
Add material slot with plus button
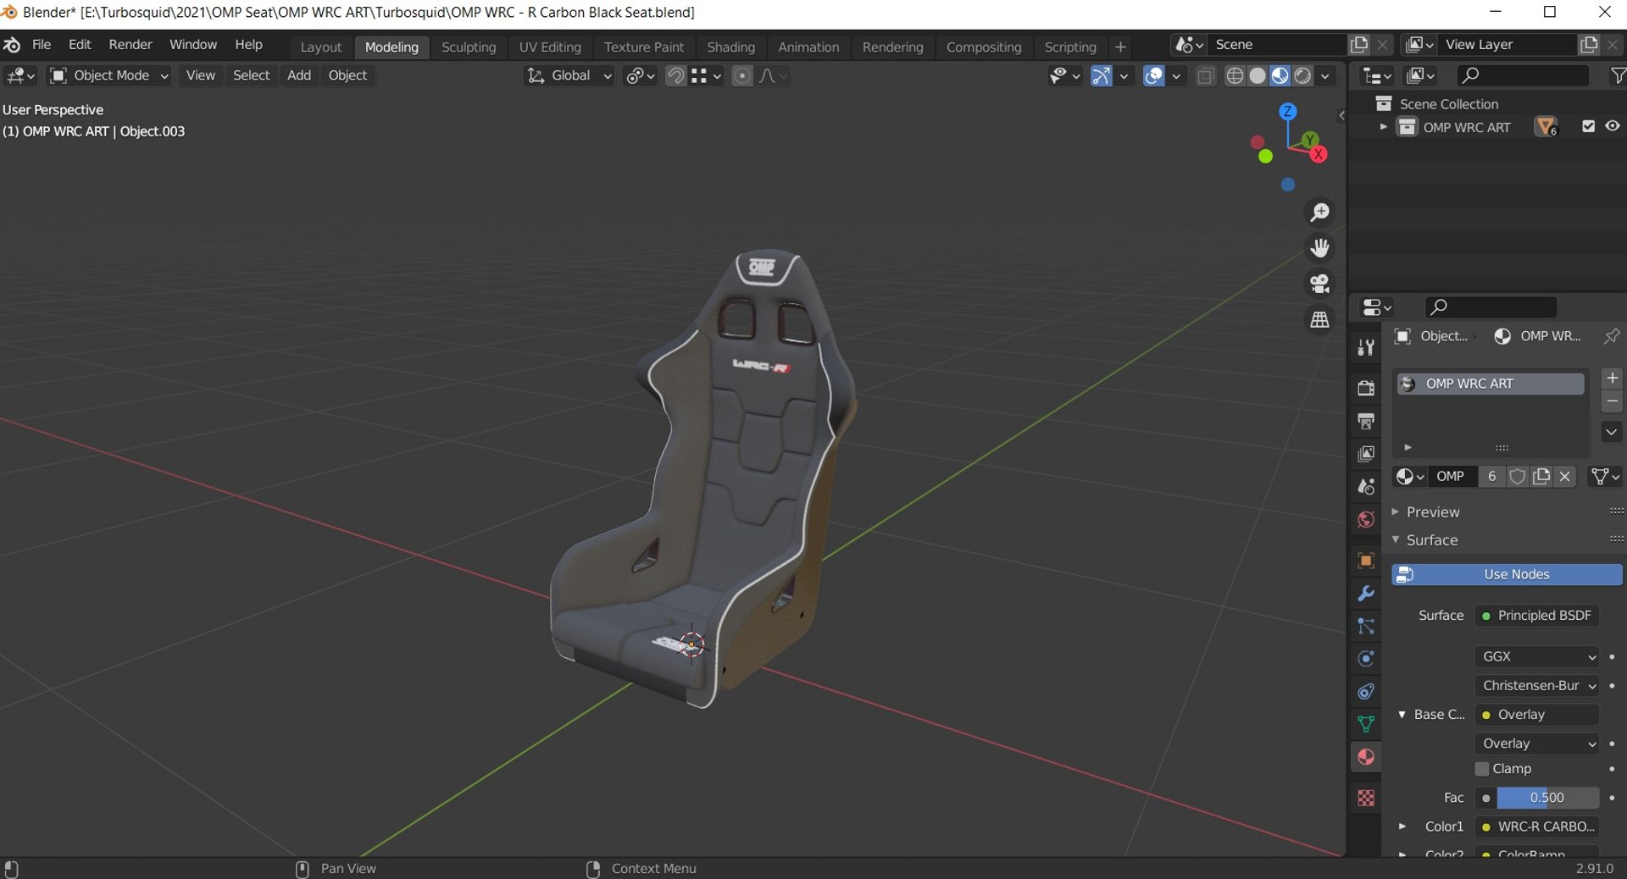(1612, 378)
